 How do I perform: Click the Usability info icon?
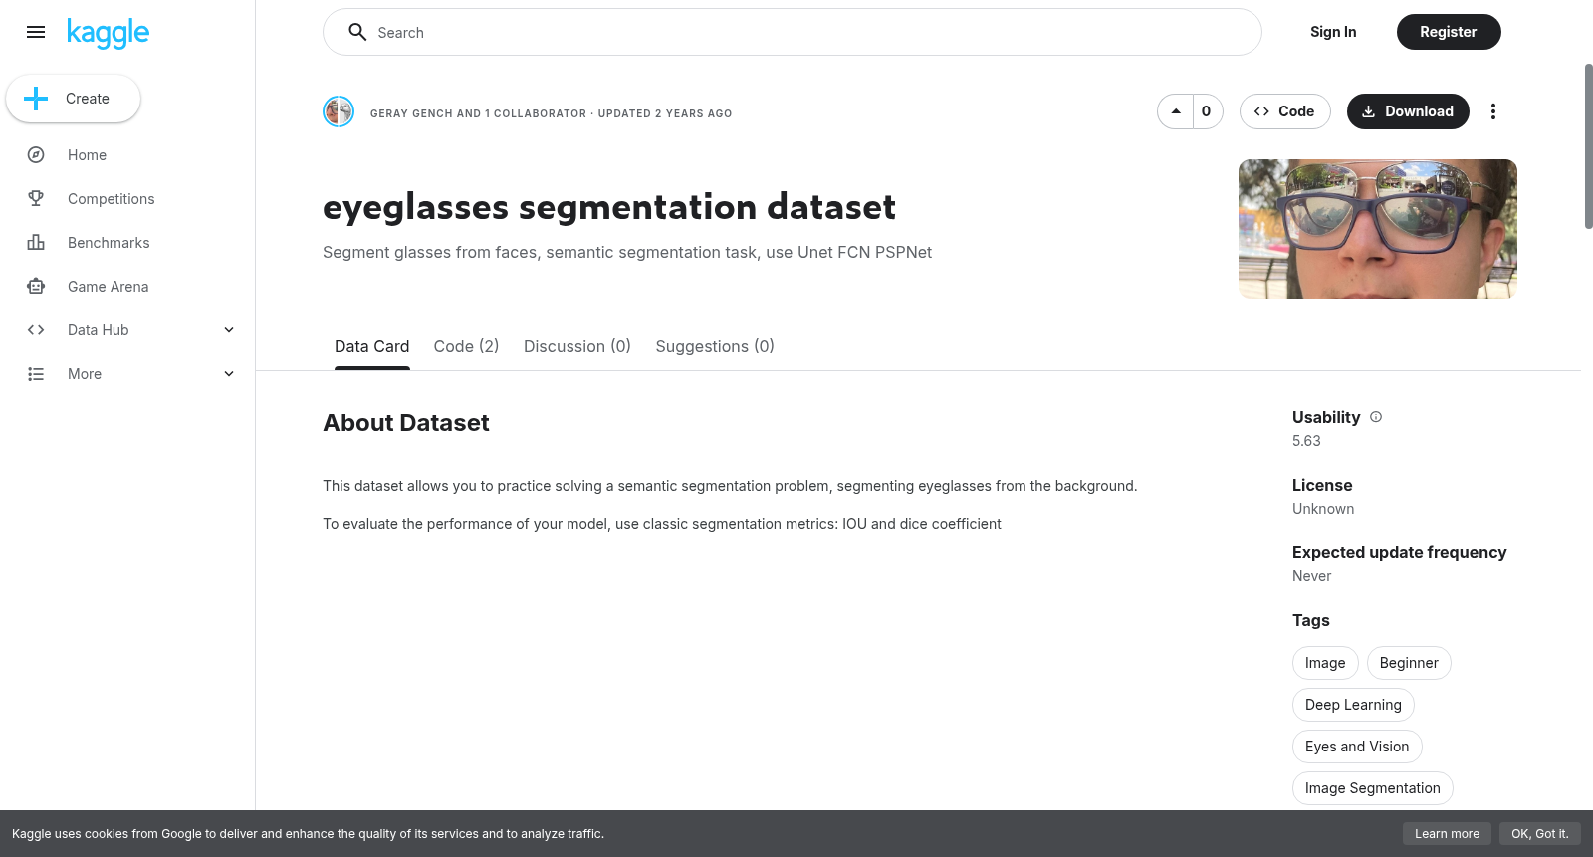(x=1376, y=417)
